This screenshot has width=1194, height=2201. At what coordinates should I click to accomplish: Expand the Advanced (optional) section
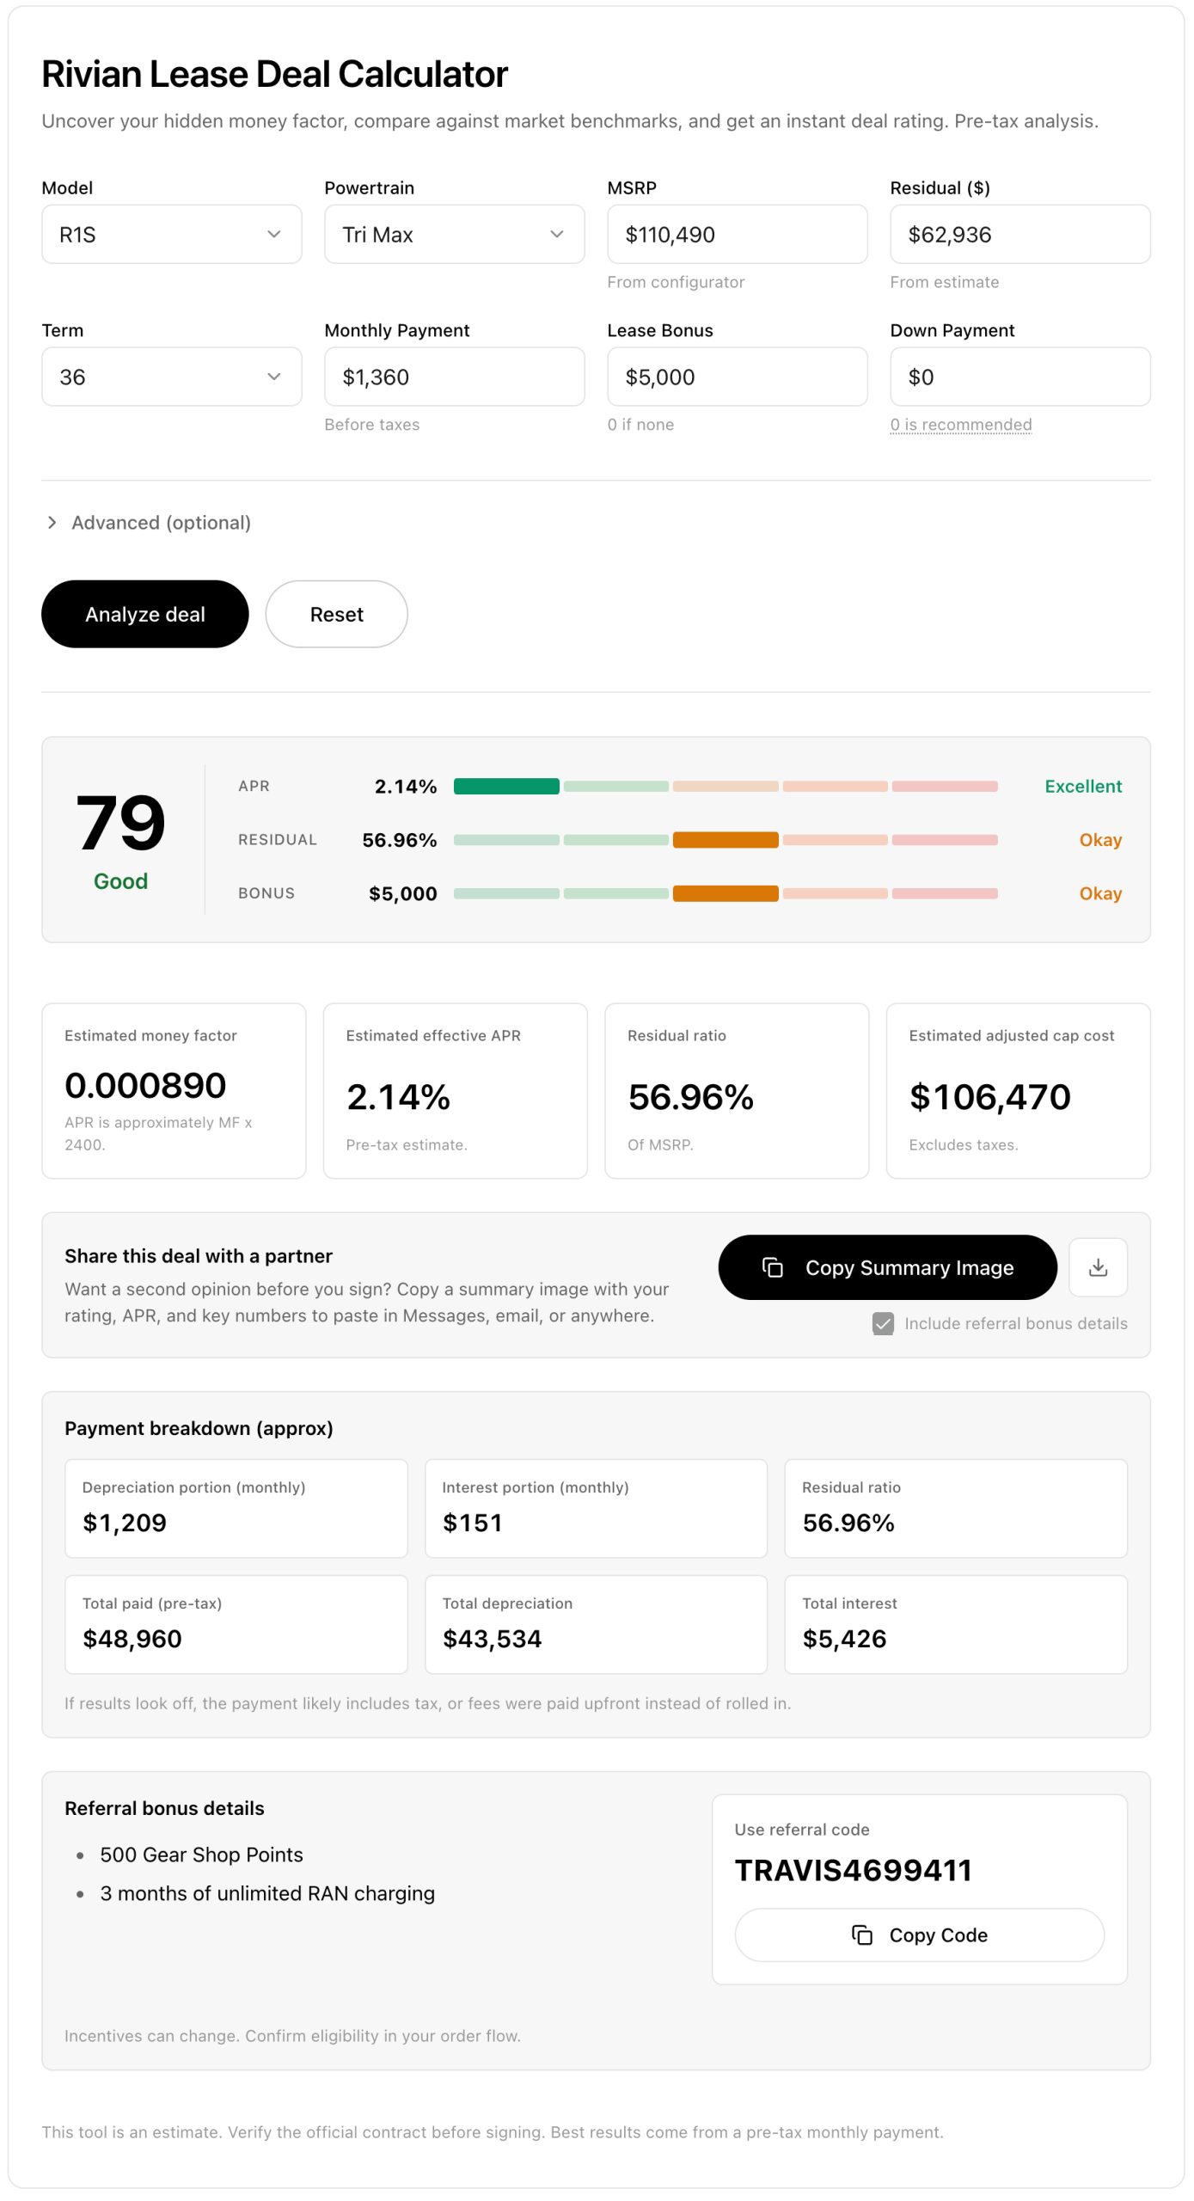(161, 523)
